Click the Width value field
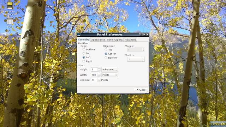 coord(94,75)
